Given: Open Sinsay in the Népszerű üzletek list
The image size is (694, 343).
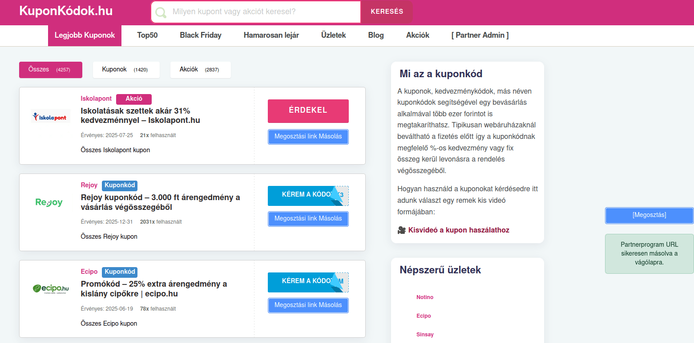Looking at the screenshot, I should click(425, 335).
